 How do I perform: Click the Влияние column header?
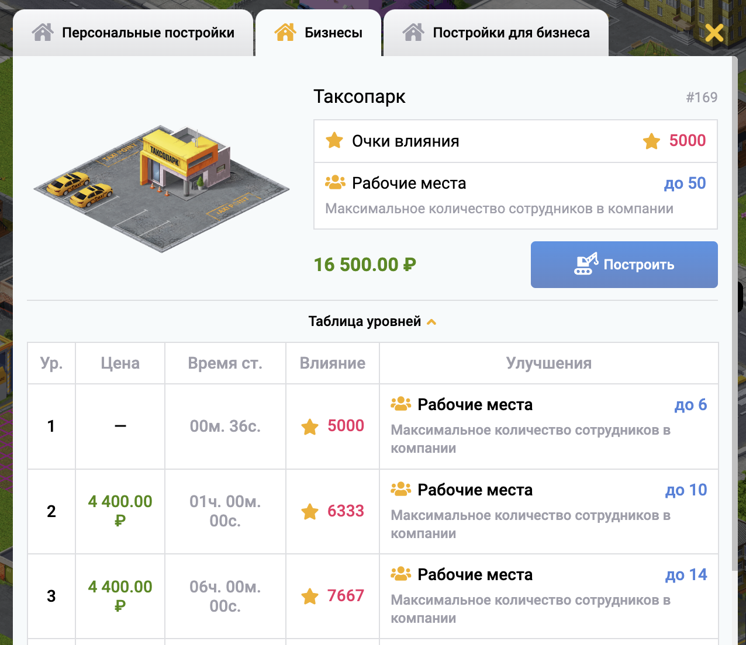333,363
